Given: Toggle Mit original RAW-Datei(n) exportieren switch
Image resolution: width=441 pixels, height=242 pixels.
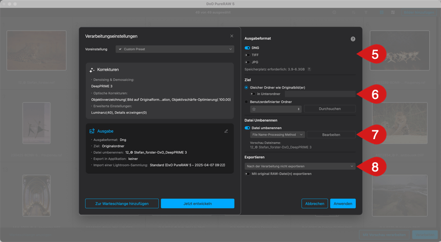Looking at the screenshot, I should pyautogui.click(x=247, y=174).
